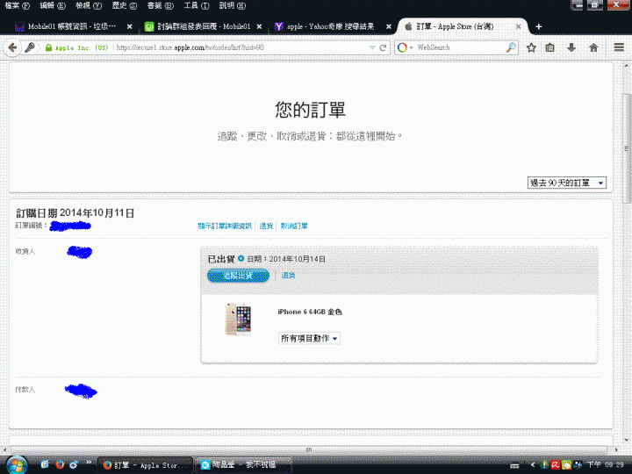
Task: Click the 顯示訂單詳細資訊 link
Action: (x=225, y=226)
